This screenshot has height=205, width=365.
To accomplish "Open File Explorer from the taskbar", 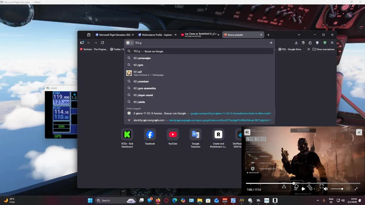I will point(200,200).
